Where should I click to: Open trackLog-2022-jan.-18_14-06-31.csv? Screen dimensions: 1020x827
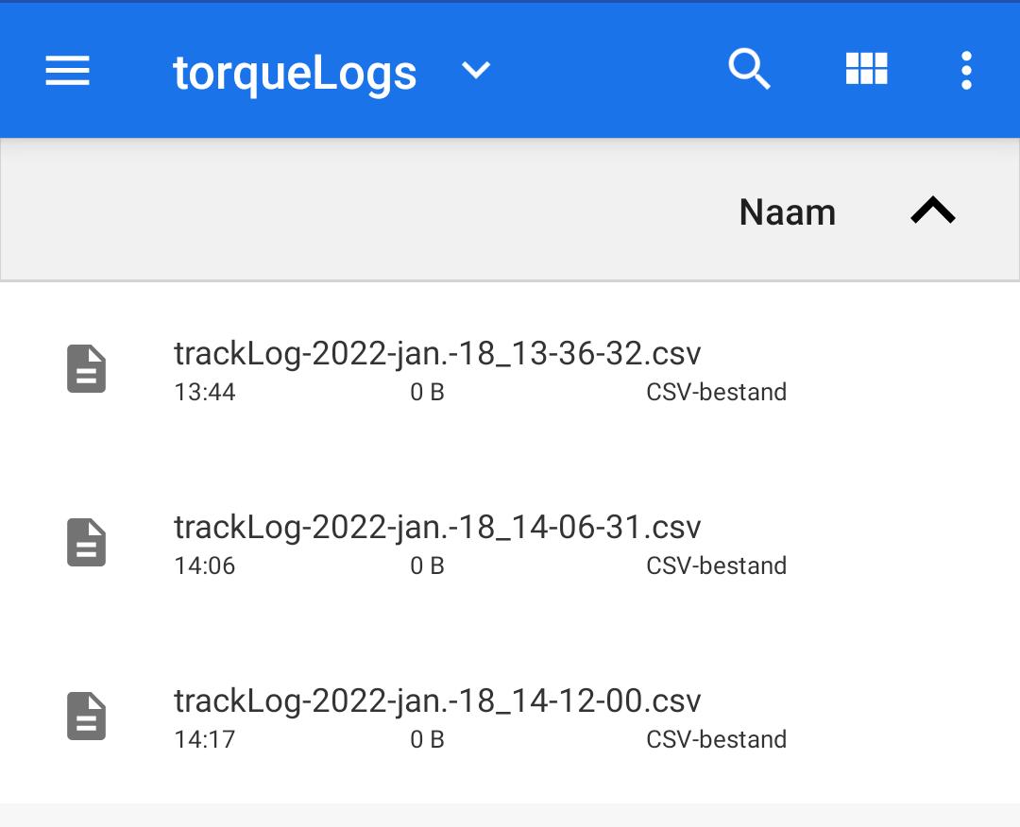[437, 527]
